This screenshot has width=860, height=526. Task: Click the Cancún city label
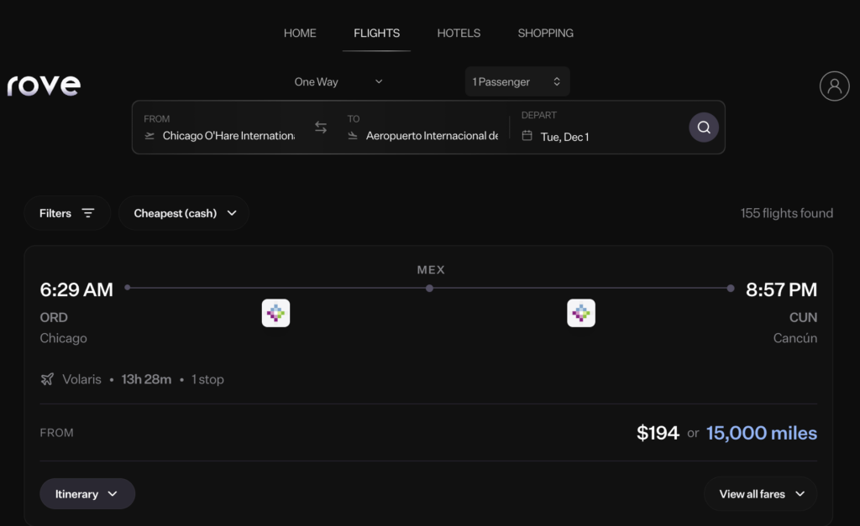tap(795, 338)
